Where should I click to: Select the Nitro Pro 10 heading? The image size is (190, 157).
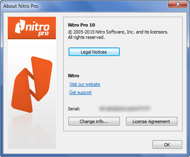82,25
